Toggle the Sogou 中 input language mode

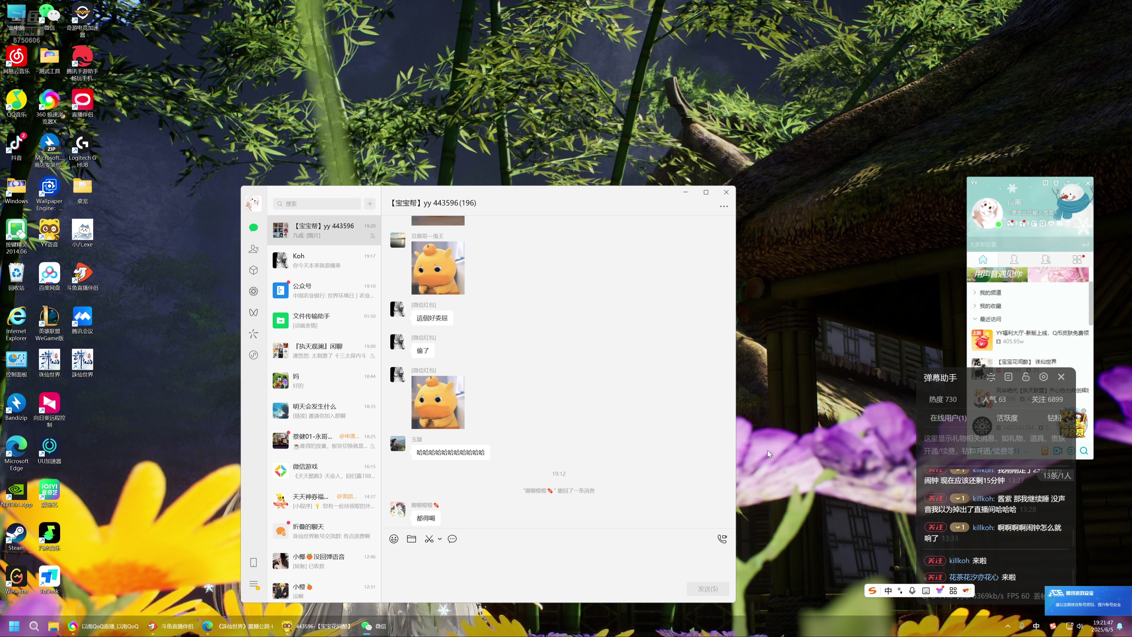[888, 590]
